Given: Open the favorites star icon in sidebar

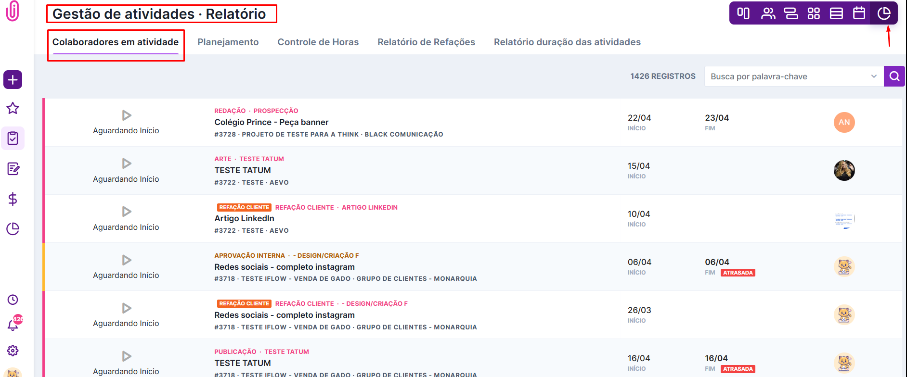Looking at the screenshot, I should click(13, 108).
